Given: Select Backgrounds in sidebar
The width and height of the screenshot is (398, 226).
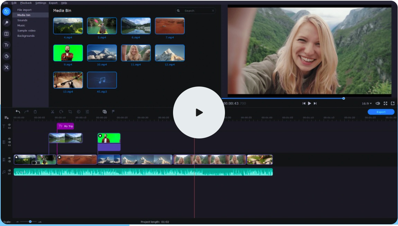Looking at the screenshot, I should [26, 36].
